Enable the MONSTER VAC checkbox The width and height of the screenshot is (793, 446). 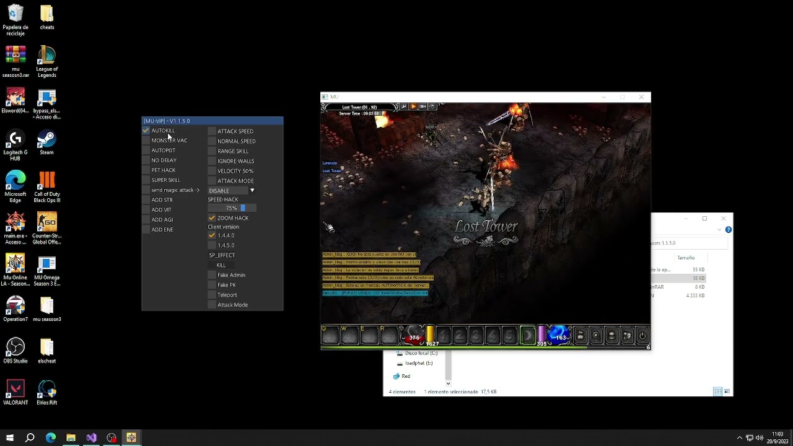tap(146, 141)
